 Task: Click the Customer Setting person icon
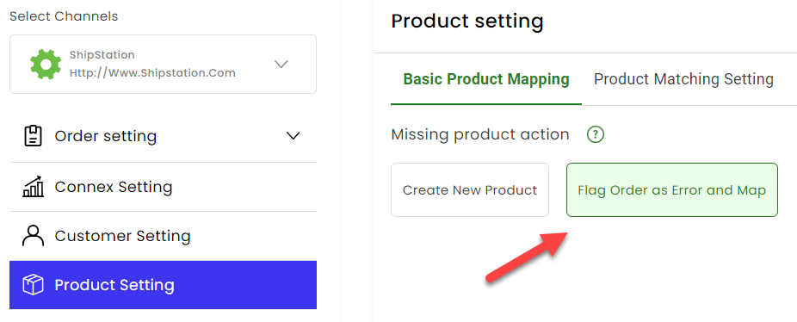tap(34, 236)
